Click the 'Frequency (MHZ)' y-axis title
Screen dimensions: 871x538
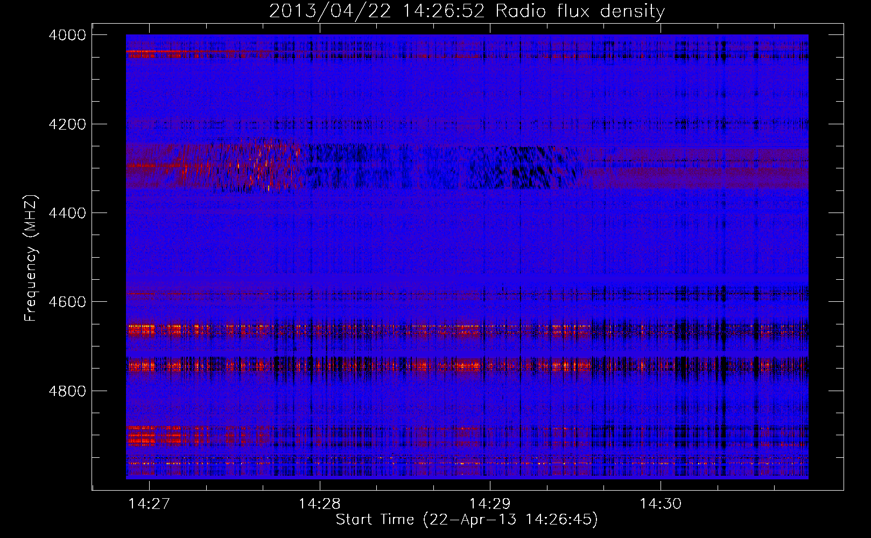pos(31,258)
